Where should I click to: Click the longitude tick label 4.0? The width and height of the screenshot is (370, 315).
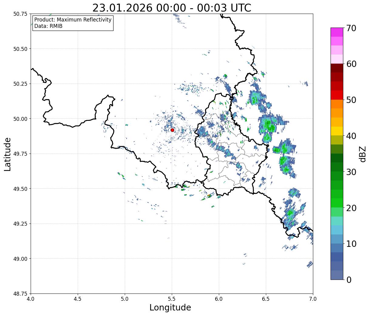tap(31, 299)
